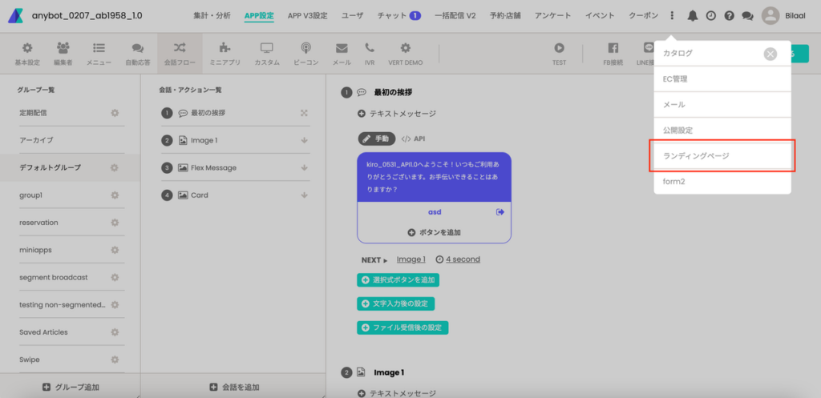Switch message mode to API
The height and width of the screenshot is (398, 821).
coord(413,139)
